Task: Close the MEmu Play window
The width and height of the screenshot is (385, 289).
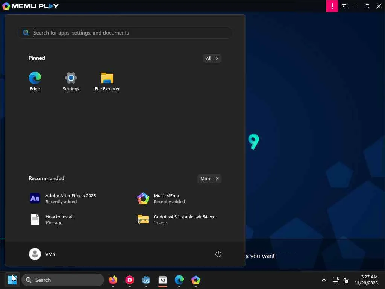Action: [379, 6]
